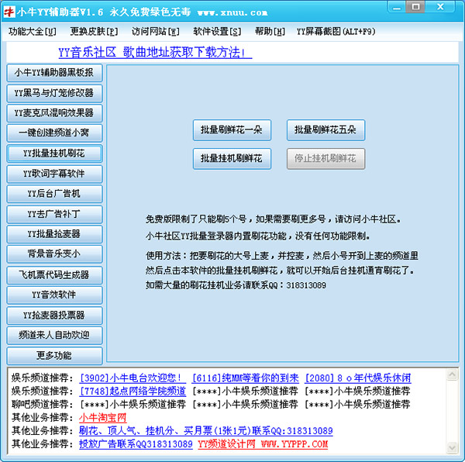Open [6116]纯MM等着你的到来 link
The image size is (465, 462).
point(246,378)
